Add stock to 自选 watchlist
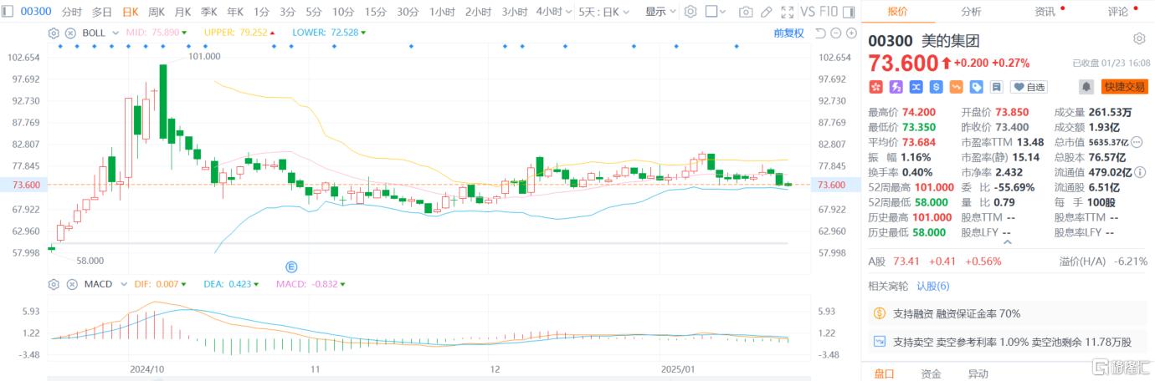This screenshot has height=381, width=1155. coord(1029,87)
